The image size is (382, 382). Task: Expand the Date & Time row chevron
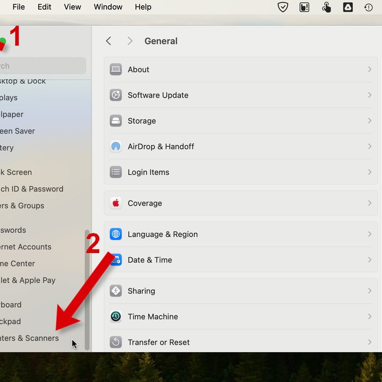[x=370, y=260]
